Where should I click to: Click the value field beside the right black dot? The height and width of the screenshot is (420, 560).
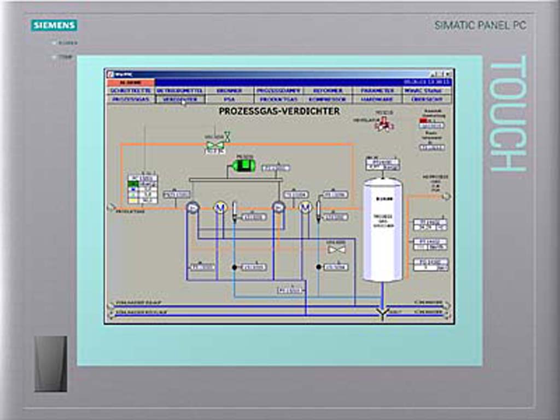[x=336, y=267]
